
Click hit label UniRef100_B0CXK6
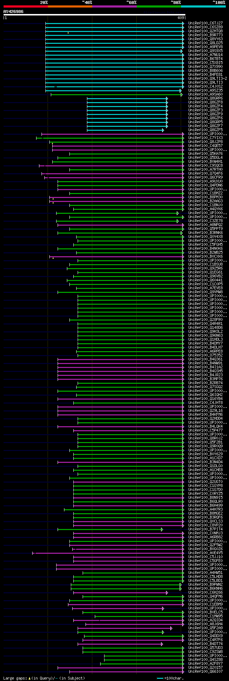point(205,256)
